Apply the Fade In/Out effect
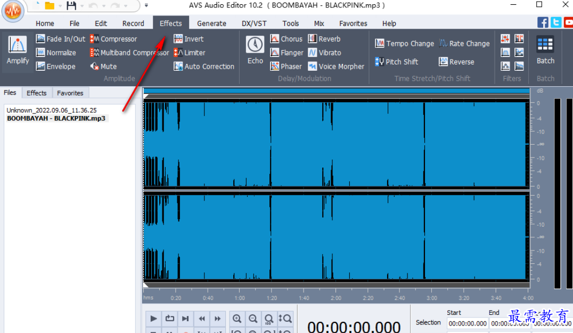This screenshot has height=333, width=573. tap(61, 39)
